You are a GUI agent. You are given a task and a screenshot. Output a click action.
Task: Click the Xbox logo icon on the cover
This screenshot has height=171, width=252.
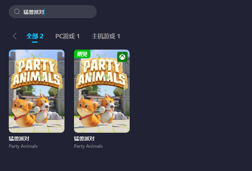[x=122, y=57]
